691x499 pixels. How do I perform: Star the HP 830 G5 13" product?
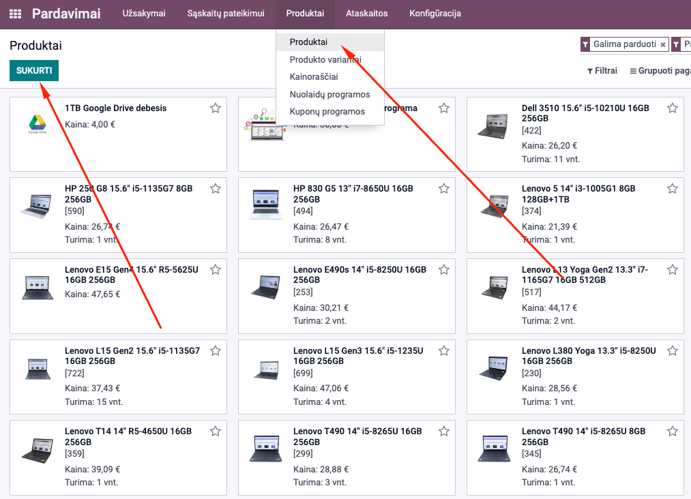click(444, 189)
